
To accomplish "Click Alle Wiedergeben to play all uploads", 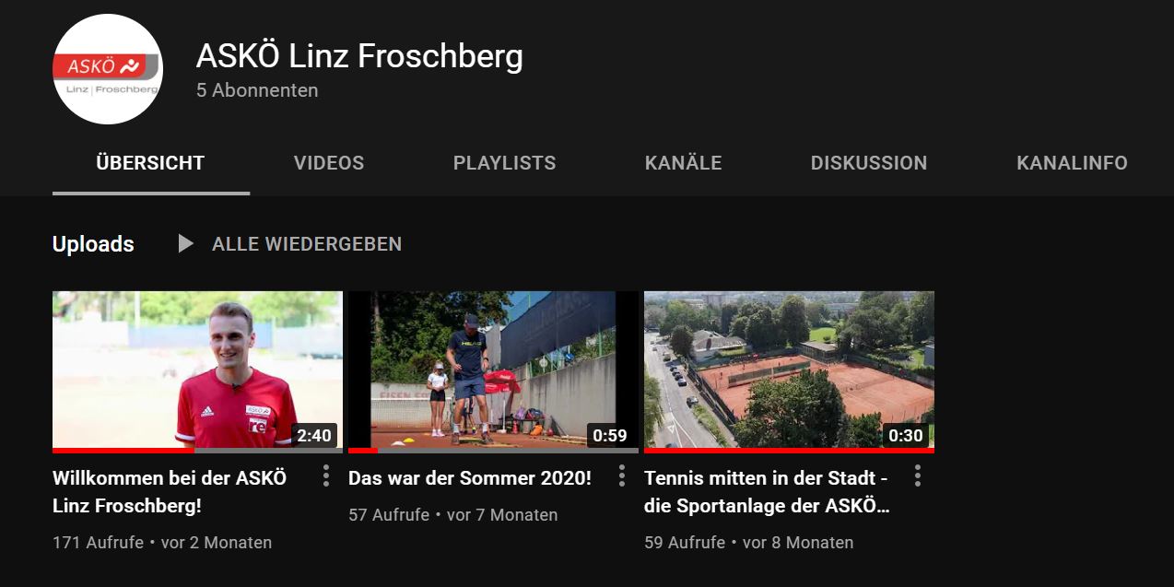I will pyautogui.click(x=307, y=244).
